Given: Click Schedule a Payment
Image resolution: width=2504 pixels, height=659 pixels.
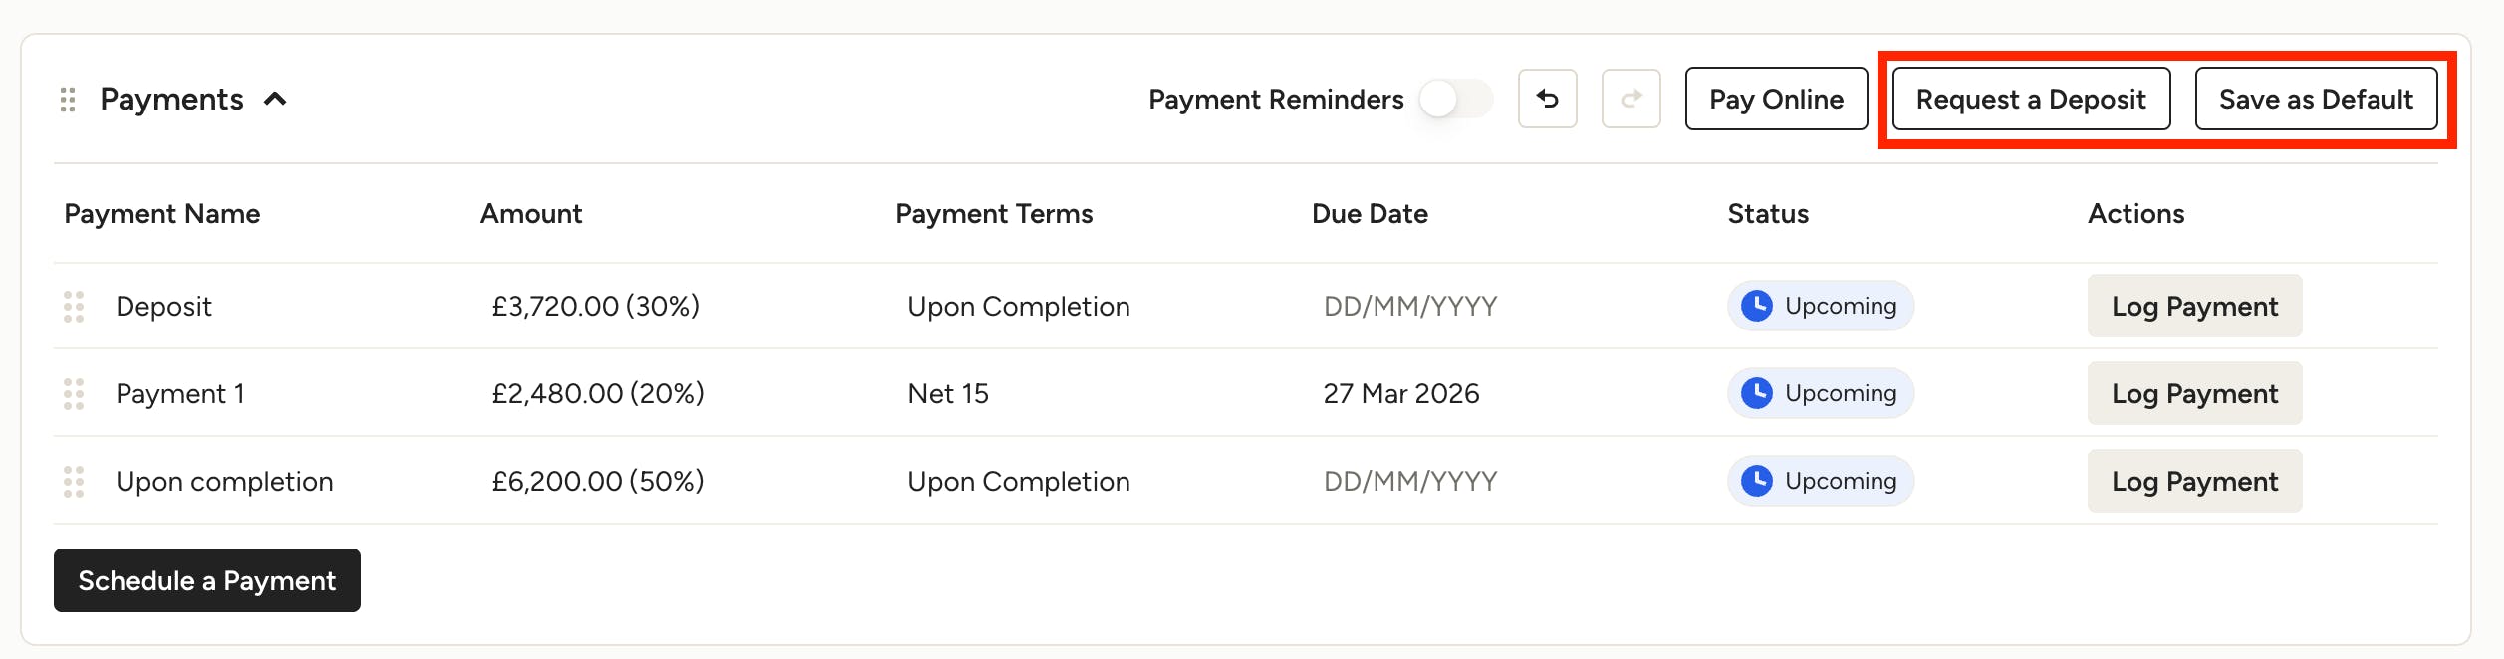Looking at the screenshot, I should click(207, 580).
